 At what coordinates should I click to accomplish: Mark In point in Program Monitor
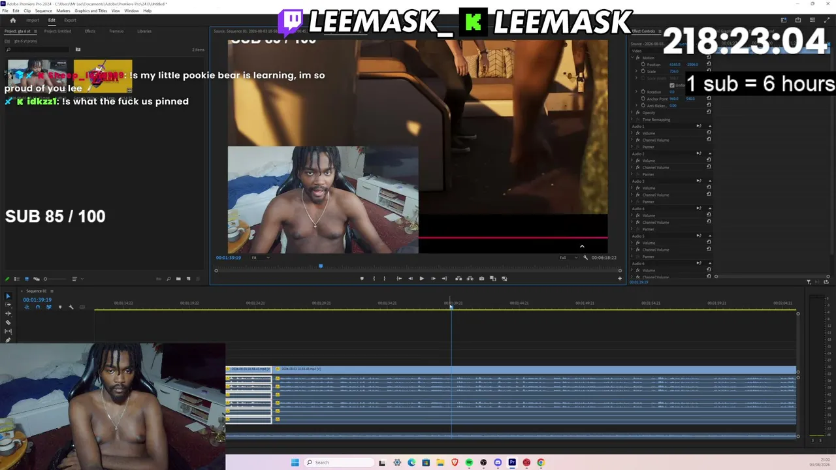(374, 279)
